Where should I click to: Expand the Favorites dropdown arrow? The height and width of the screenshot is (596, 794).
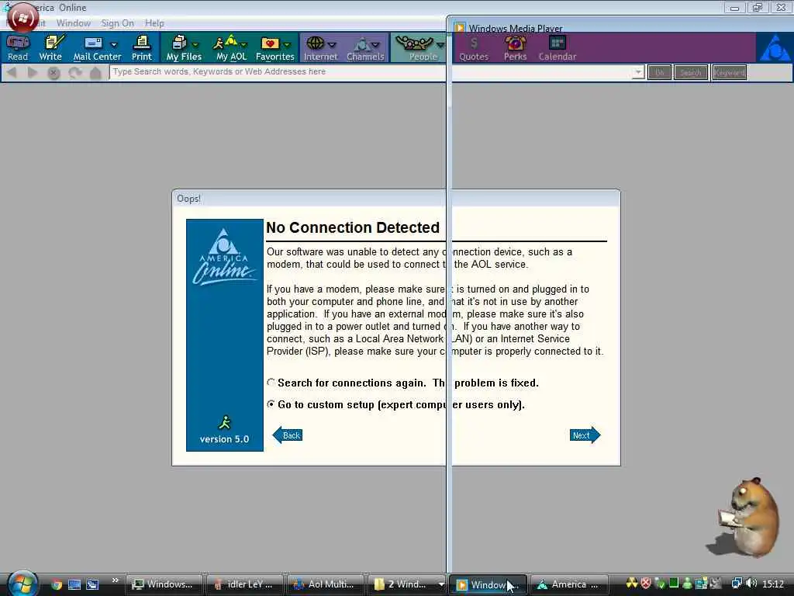tap(287, 44)
